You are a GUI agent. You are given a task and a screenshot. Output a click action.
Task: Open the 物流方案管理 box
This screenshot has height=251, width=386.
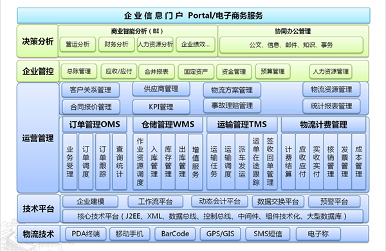tap(232, 90)
